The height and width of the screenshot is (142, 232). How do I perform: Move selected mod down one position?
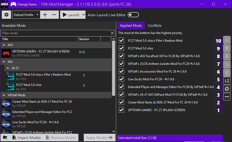pyautogui.click(x=227, y=56)
